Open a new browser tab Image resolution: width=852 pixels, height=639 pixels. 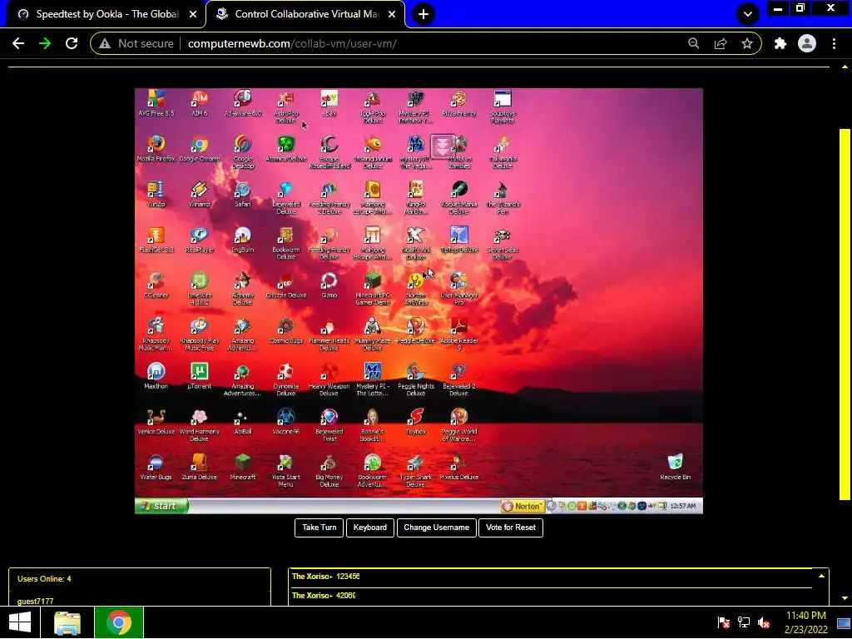[424, 14]
